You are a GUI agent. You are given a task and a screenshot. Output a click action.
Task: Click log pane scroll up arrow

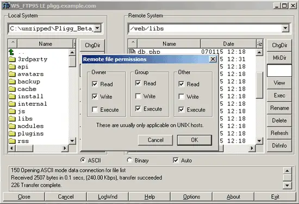(x=287, y=170)
